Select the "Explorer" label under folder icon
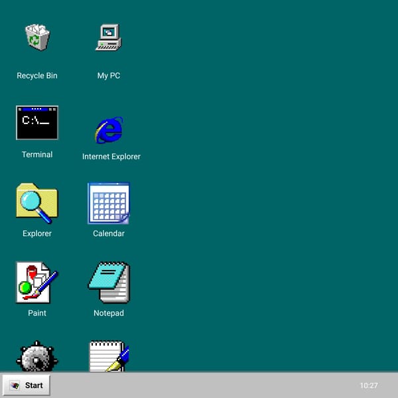Image resolution: width=398 pixels, height=398 pixels. (37, 233)
